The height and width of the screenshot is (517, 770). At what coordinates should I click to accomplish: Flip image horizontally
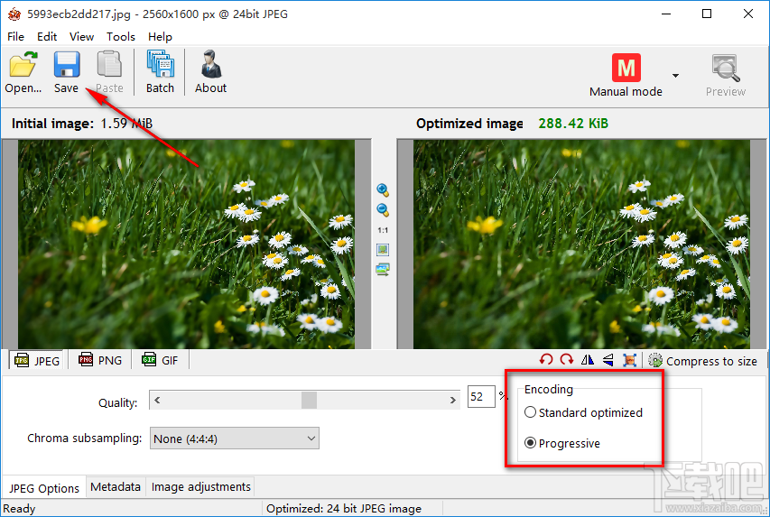click(588, 360)
